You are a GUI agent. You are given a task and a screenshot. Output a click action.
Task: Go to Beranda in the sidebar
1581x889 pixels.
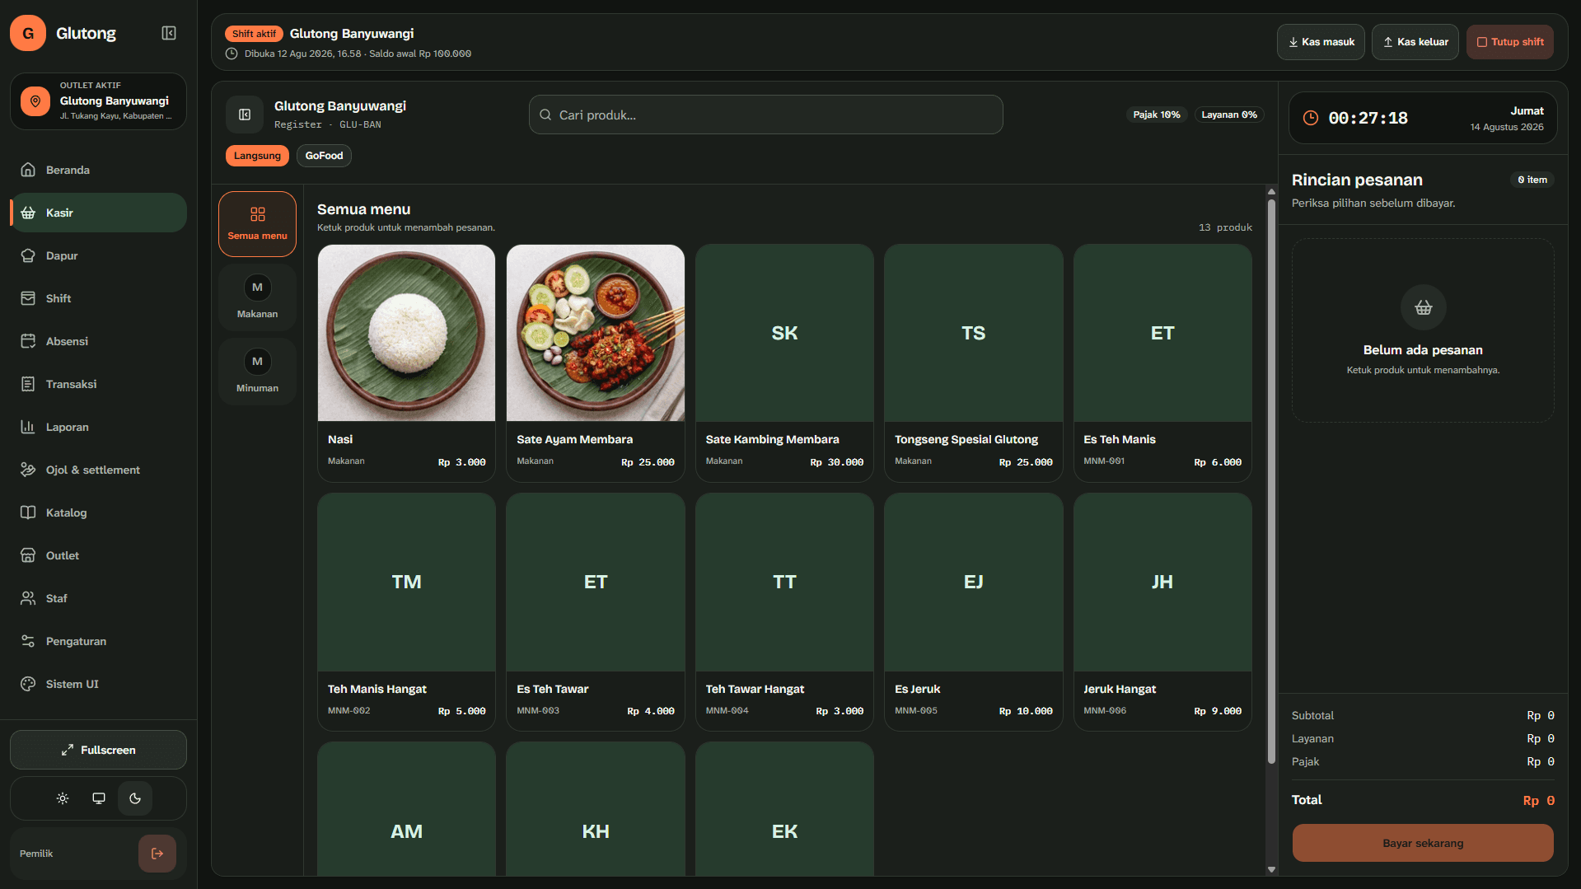tap(98, 170)
